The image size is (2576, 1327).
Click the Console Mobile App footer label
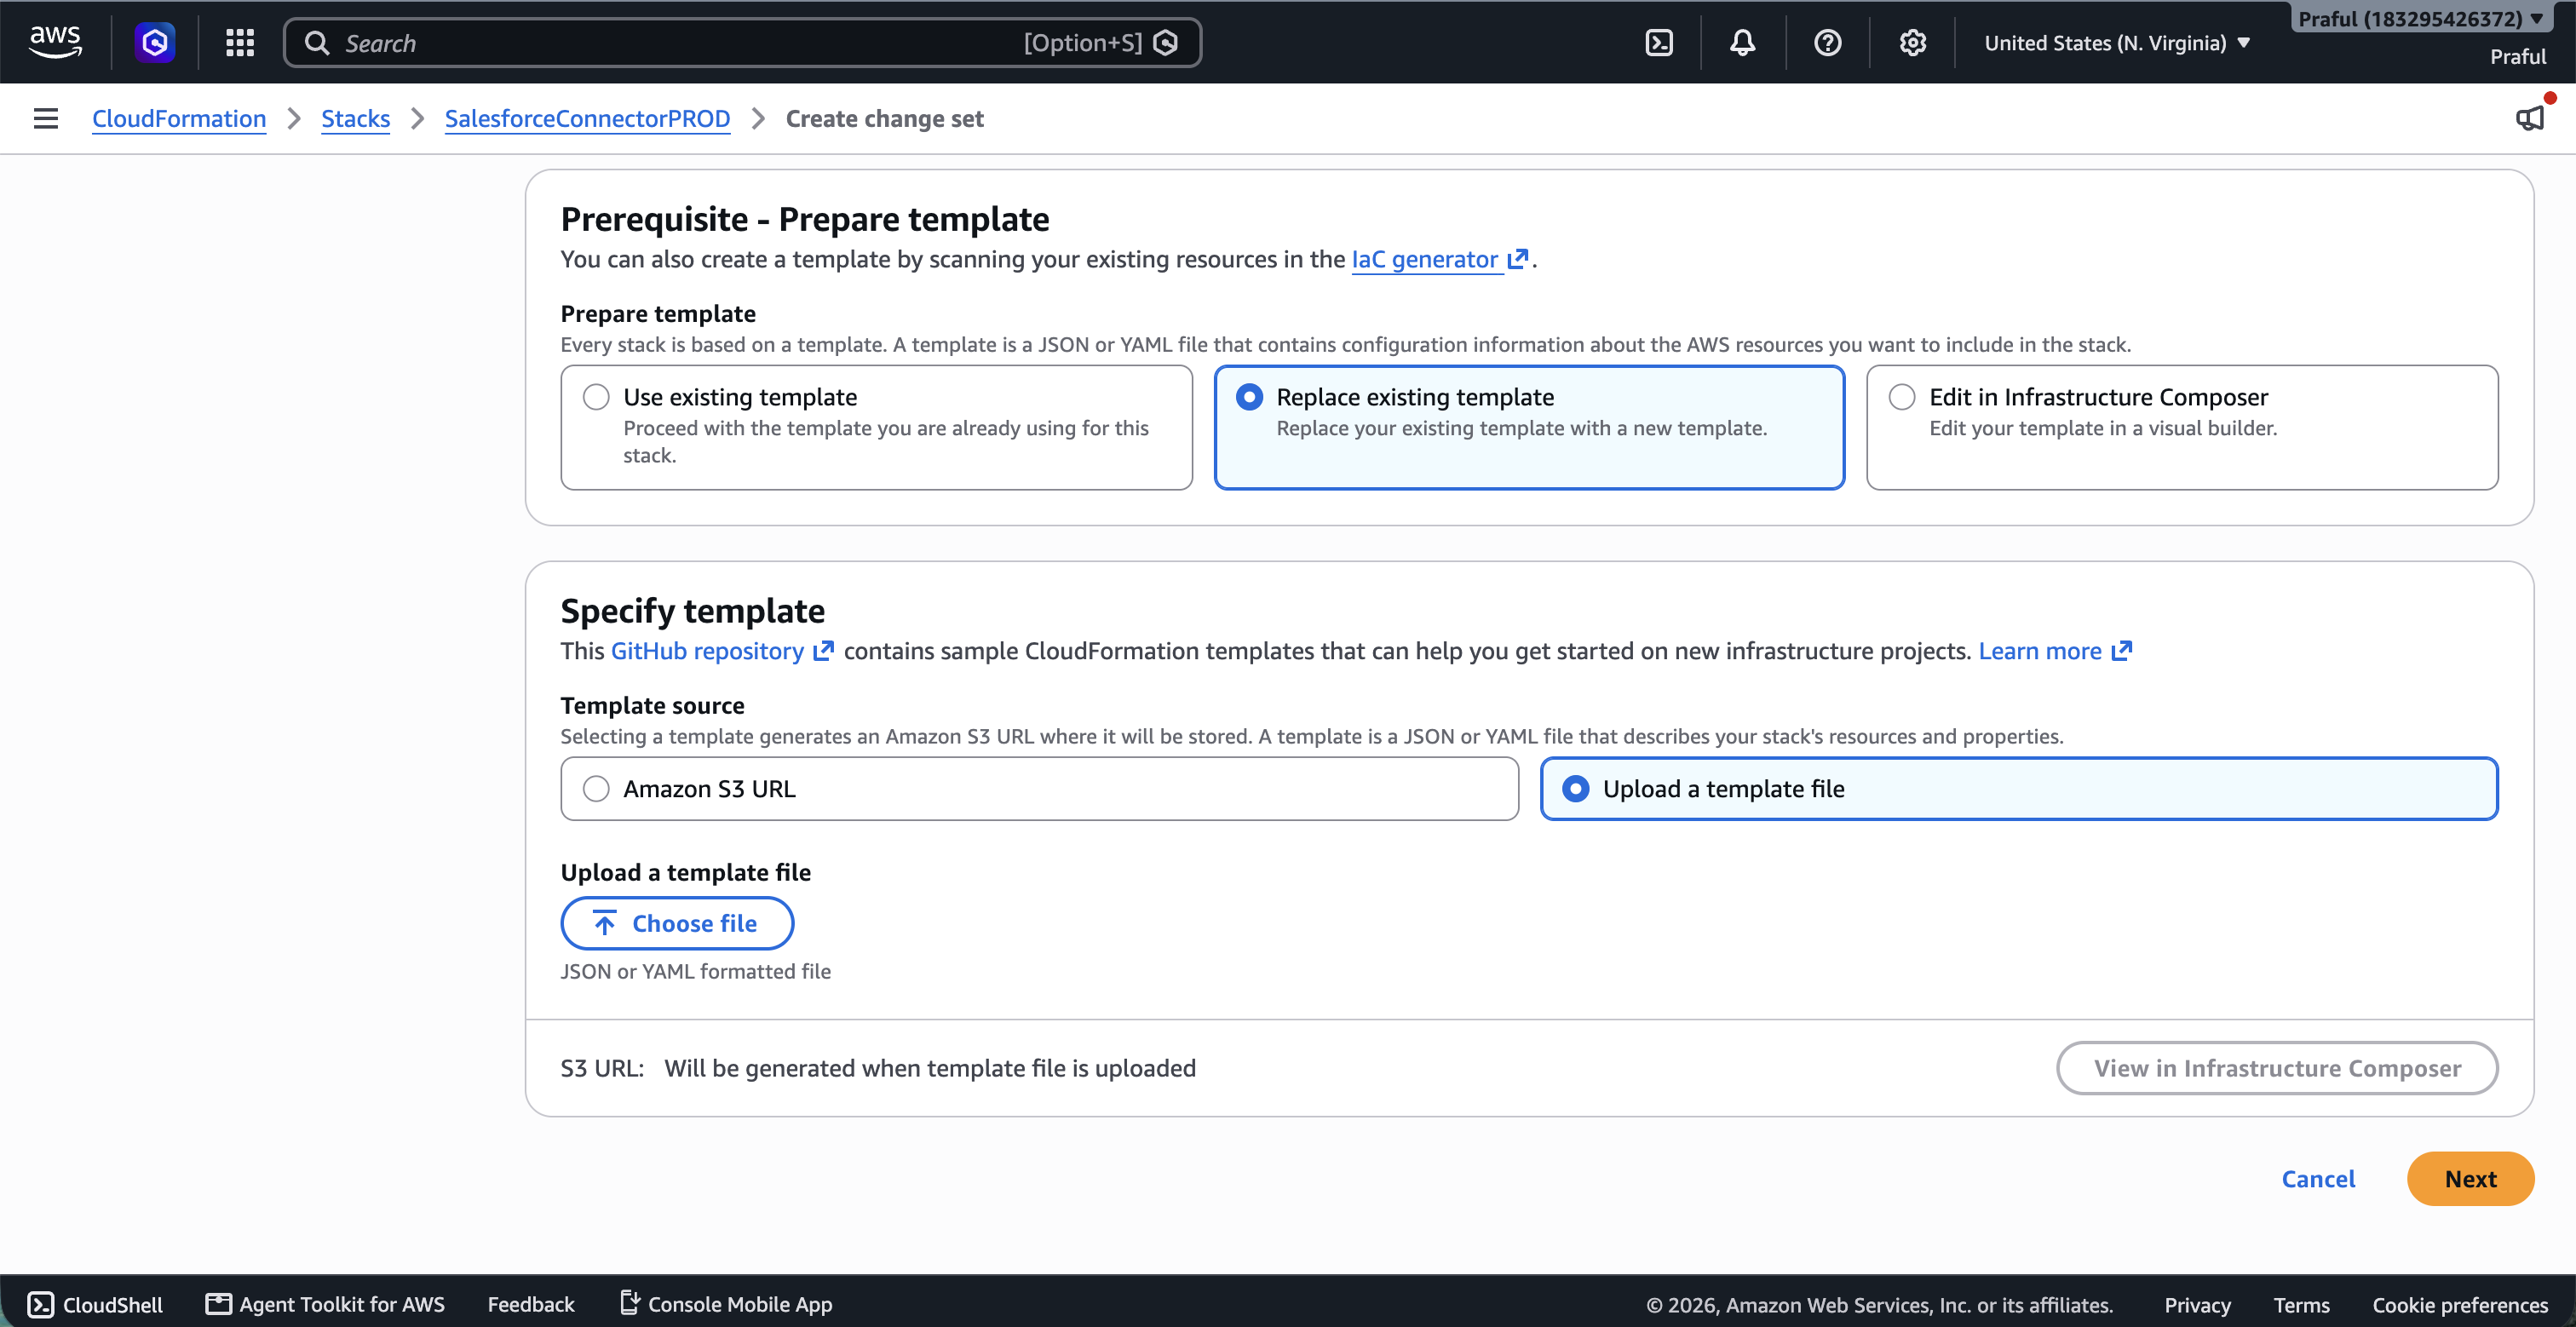pos(740,1304)
